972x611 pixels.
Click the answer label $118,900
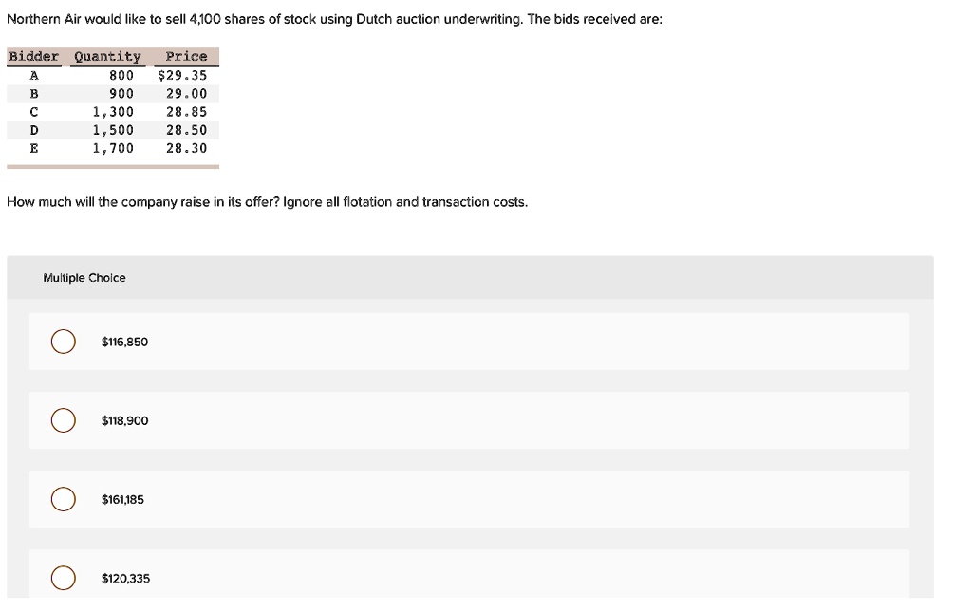[123, 420]
